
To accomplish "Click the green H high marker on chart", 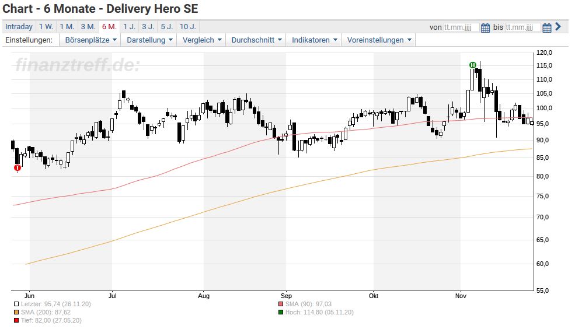I will click(473, 65).
